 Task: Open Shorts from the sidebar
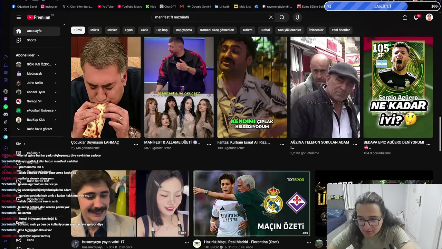point(37,40)
